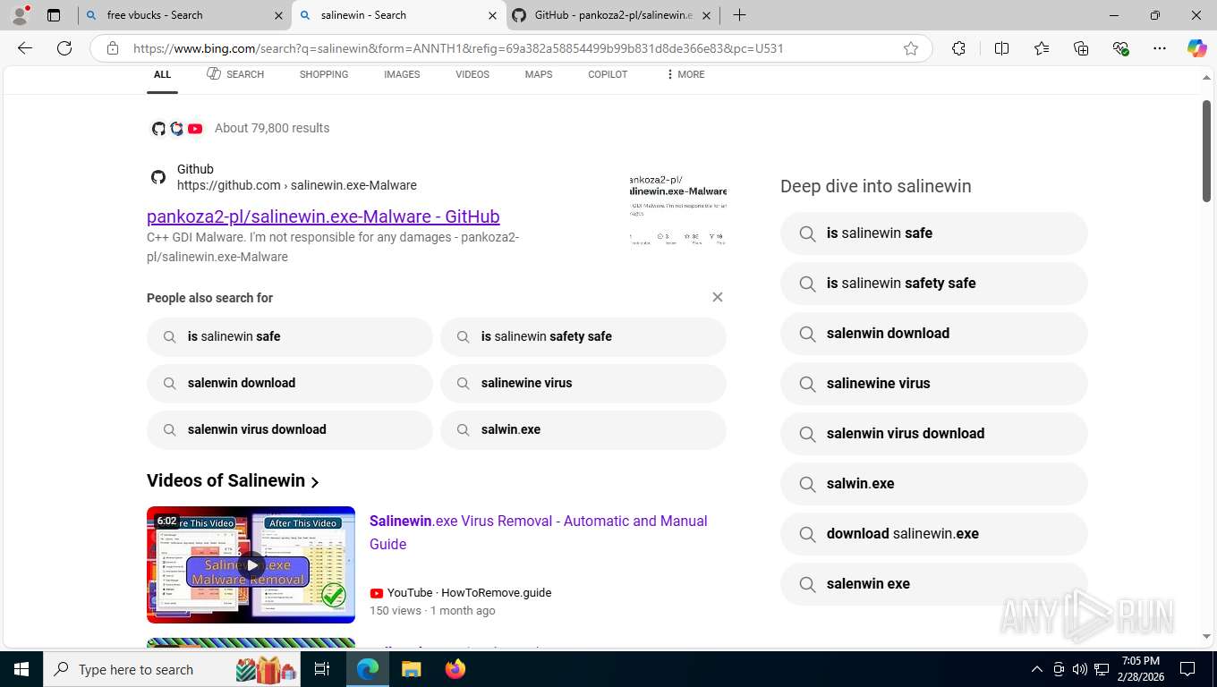Open the notification center icon

pos(1187,669)
